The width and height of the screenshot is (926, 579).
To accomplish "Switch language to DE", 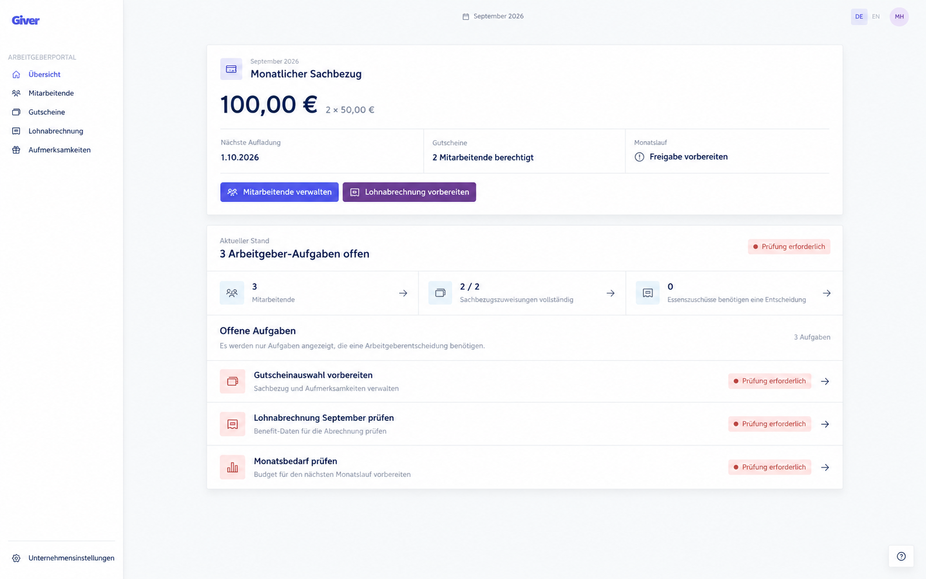I will click(859, 16).
